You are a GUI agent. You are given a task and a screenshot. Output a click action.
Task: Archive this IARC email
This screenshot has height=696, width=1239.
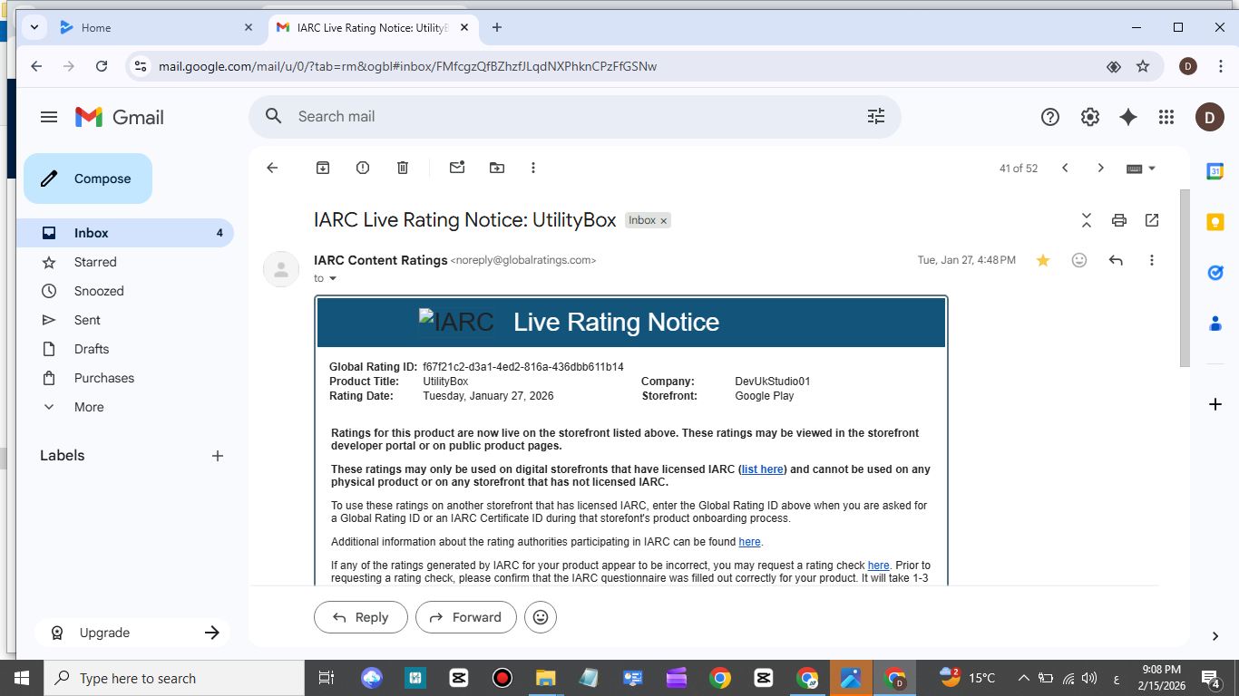coord(323,168)
